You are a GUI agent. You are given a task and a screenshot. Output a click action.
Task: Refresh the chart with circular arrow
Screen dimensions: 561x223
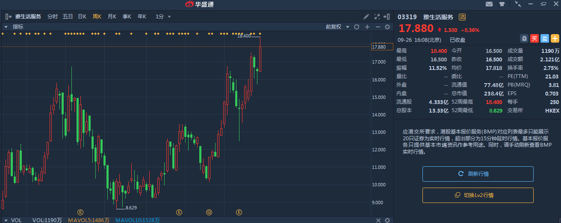pos(356,27)
